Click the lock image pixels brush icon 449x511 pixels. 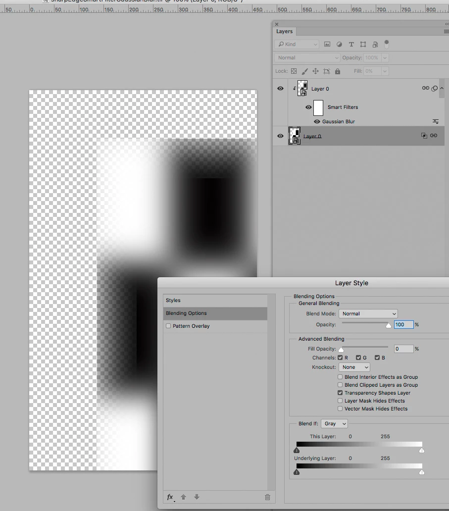point(304,71)
